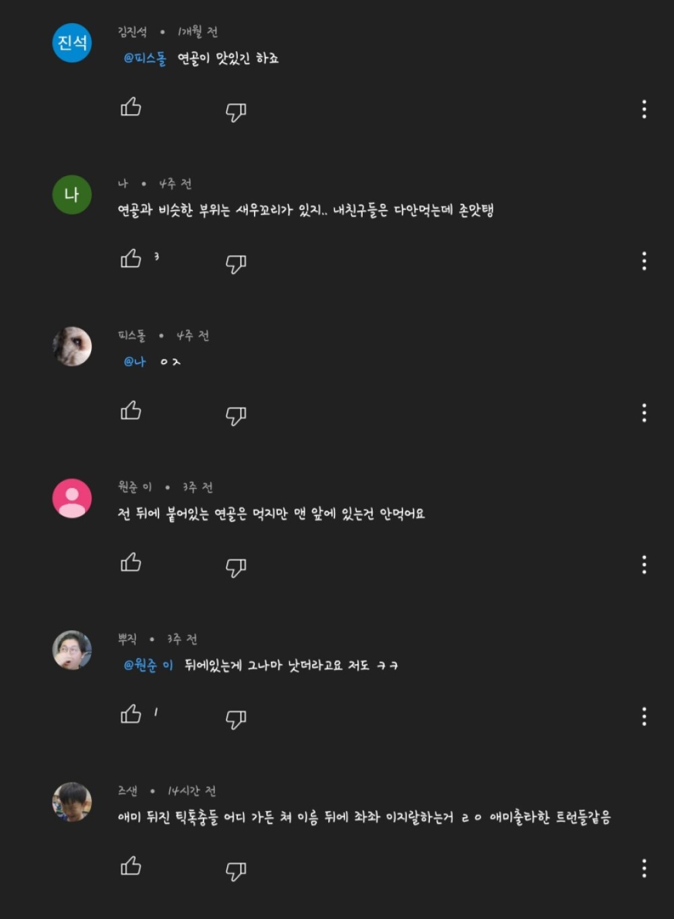This screenshot has height=919, width=674.
Task: Open more options menu on 나's comment
Action: point(644,261)
